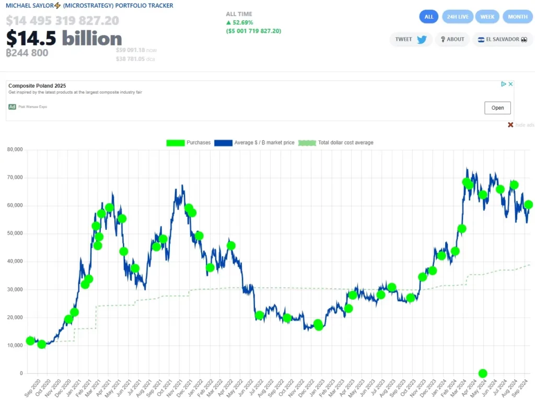Image resolution: width=535 pixels, height=400 pixels.
Task: Open the ABOUT page
Action: [x=452, y=39]
